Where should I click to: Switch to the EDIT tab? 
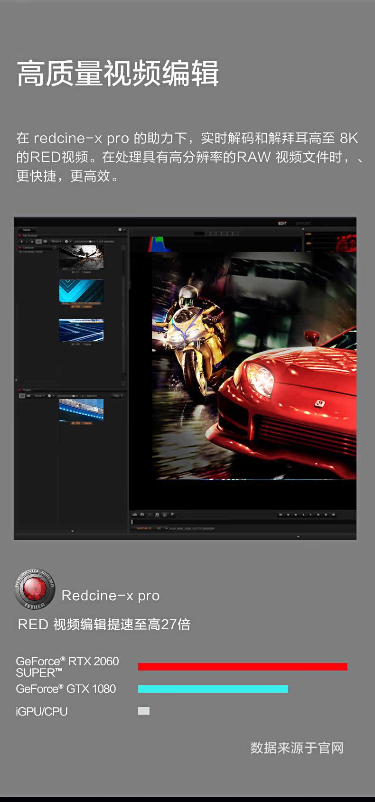(x=282, y=223)
